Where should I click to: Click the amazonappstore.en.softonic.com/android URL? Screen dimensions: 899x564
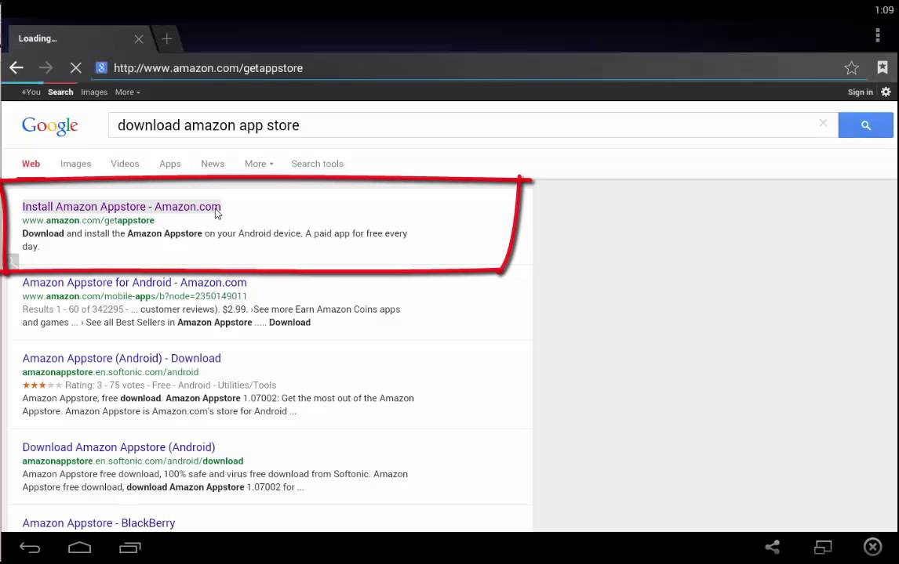pyautogui.click(x=111, y=372)
